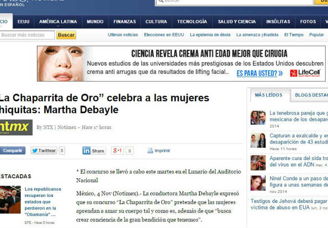328x228 pixels.
Task: Click the Imprimir printer icon
Action: (150, 150)
